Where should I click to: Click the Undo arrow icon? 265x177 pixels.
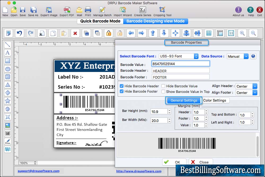[19, 33]
